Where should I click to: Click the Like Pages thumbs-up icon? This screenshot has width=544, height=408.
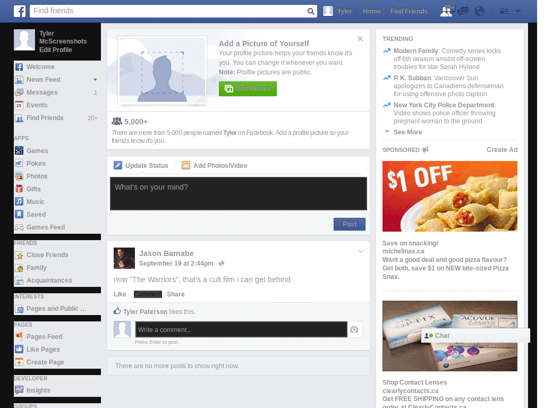coord(19,350)
